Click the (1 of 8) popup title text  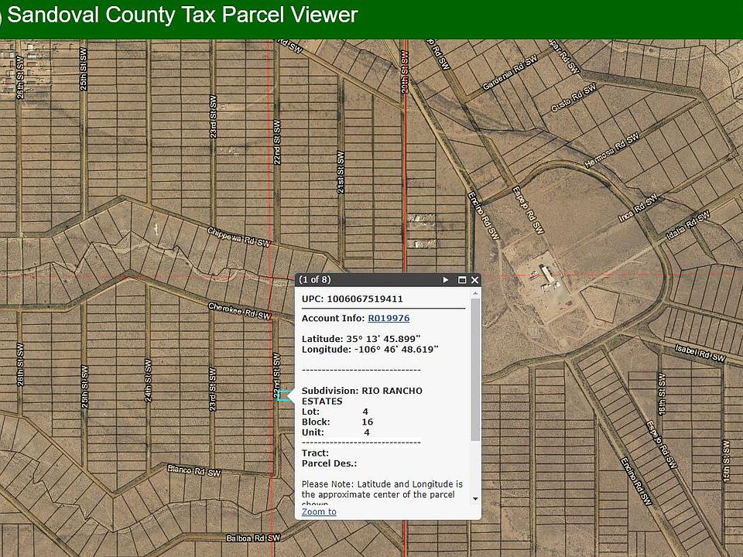pyautogui.click(x=316, y=280)
